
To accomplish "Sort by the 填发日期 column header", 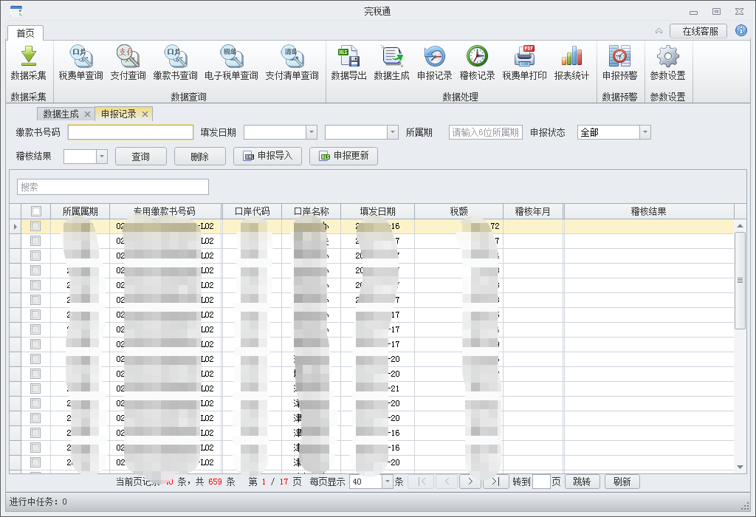I will click(x=377, y=211).
